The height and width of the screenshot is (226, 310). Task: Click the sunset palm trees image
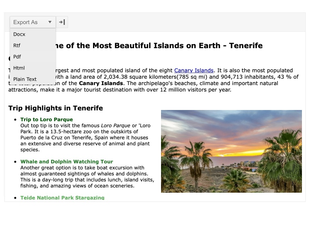click(231, 151)
